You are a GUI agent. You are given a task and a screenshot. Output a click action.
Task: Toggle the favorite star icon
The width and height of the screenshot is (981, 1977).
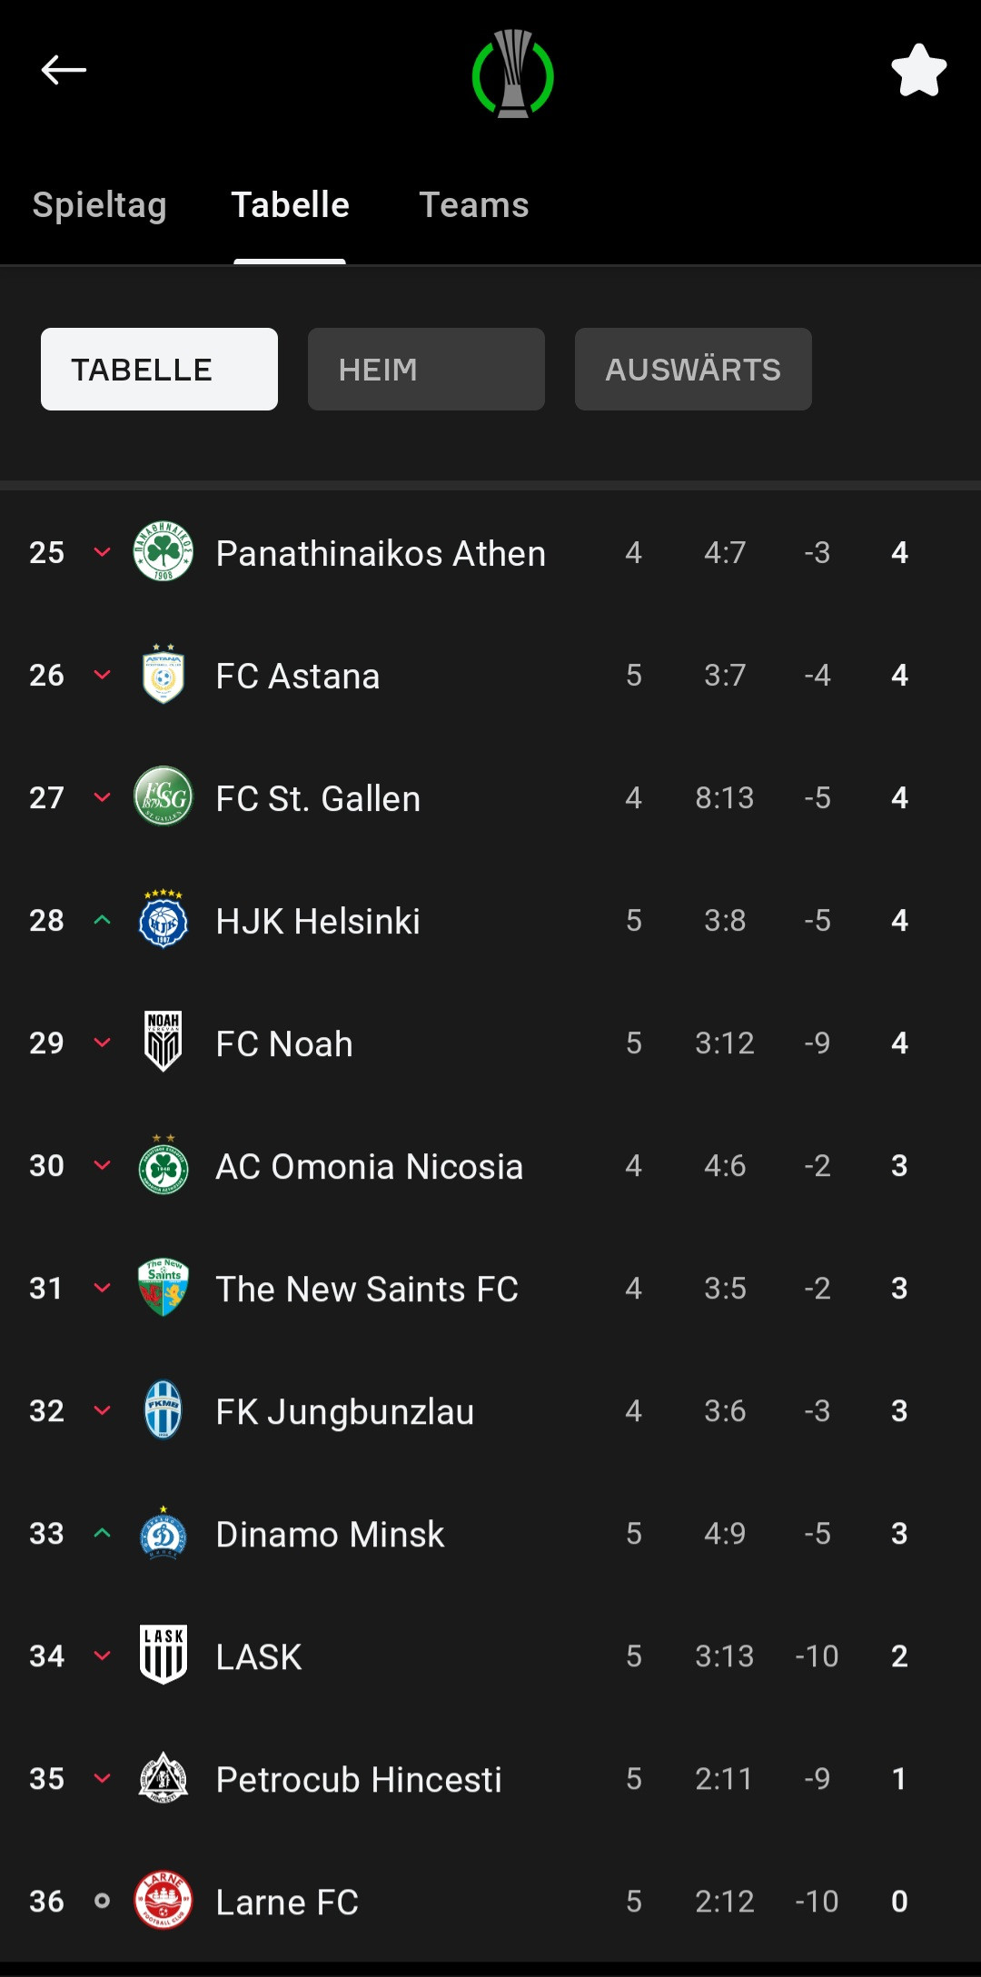click(x=918, y=71)
